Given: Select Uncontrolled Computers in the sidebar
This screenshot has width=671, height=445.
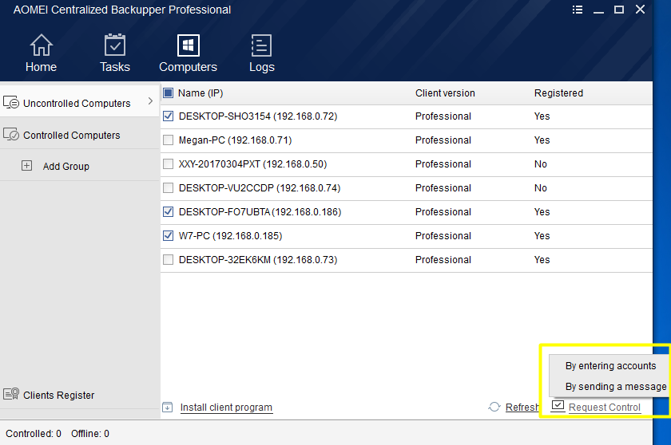Looking at the screenshot, I should (80, 100).
